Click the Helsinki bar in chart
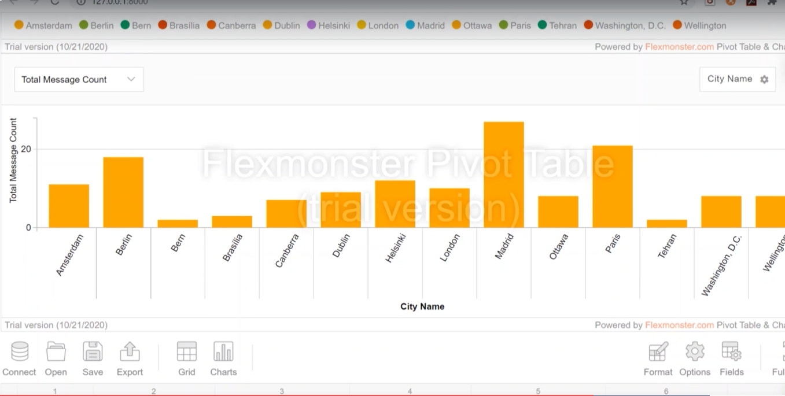This screenshot has width=785, height=396. [x=395, y=204]
